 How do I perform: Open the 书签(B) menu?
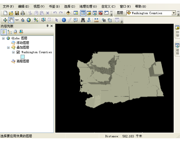pos(54,6)
